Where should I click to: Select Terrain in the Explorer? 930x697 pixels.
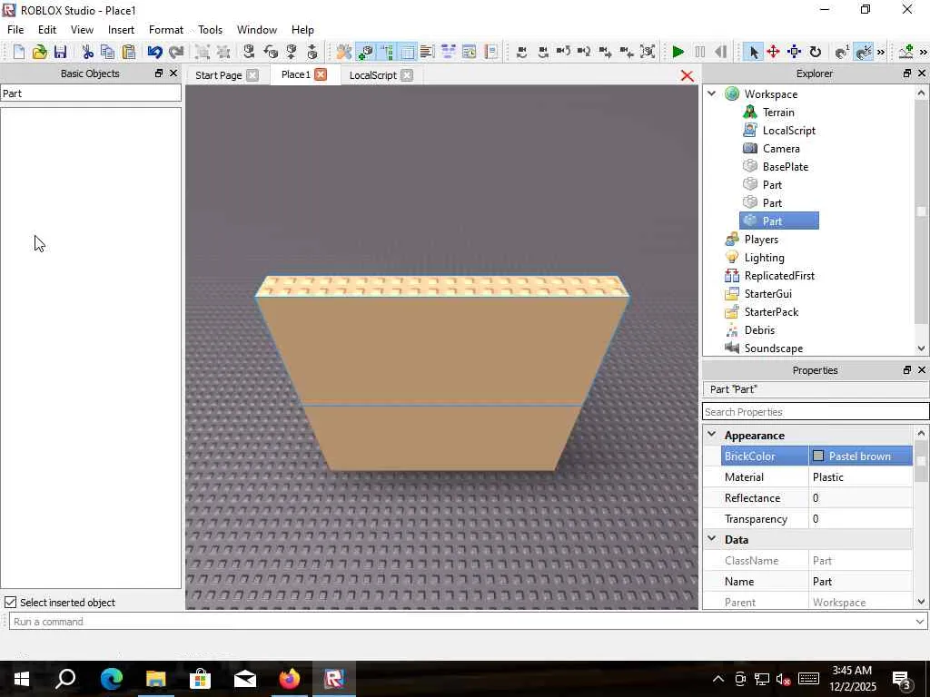[778, 112]
